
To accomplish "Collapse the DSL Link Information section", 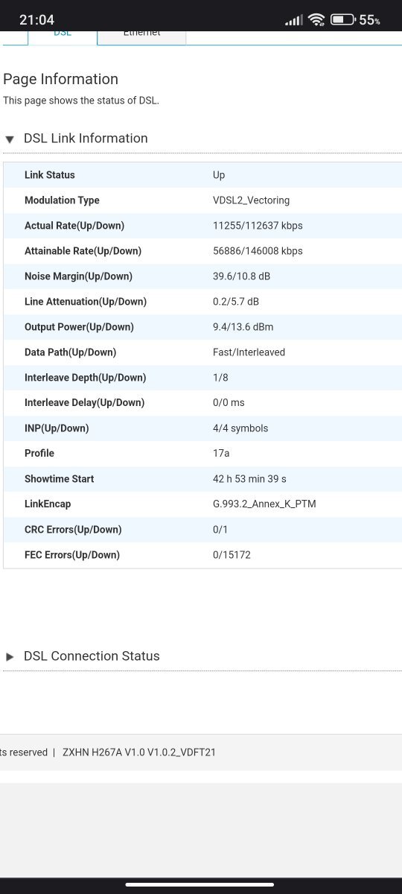I will tap(86, 139).
